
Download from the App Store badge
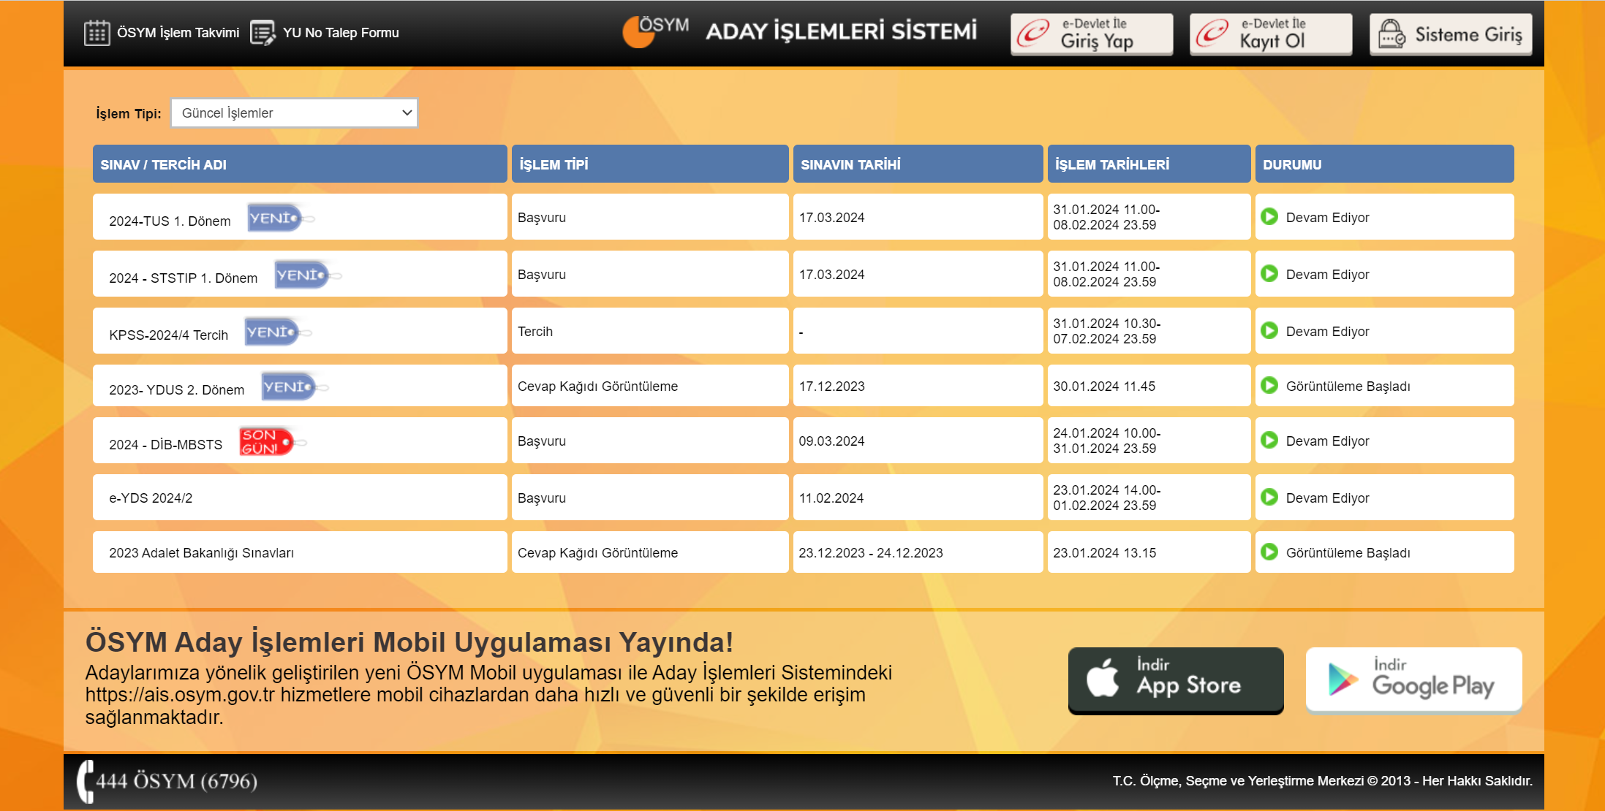pos(1175,679)
